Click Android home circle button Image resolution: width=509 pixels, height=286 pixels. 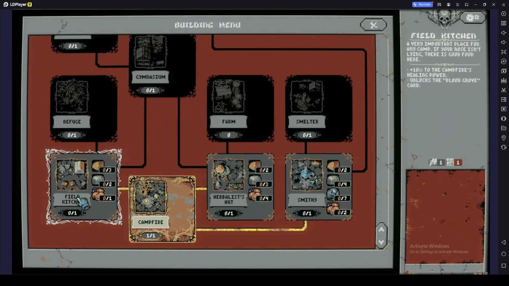coord(504,254)
